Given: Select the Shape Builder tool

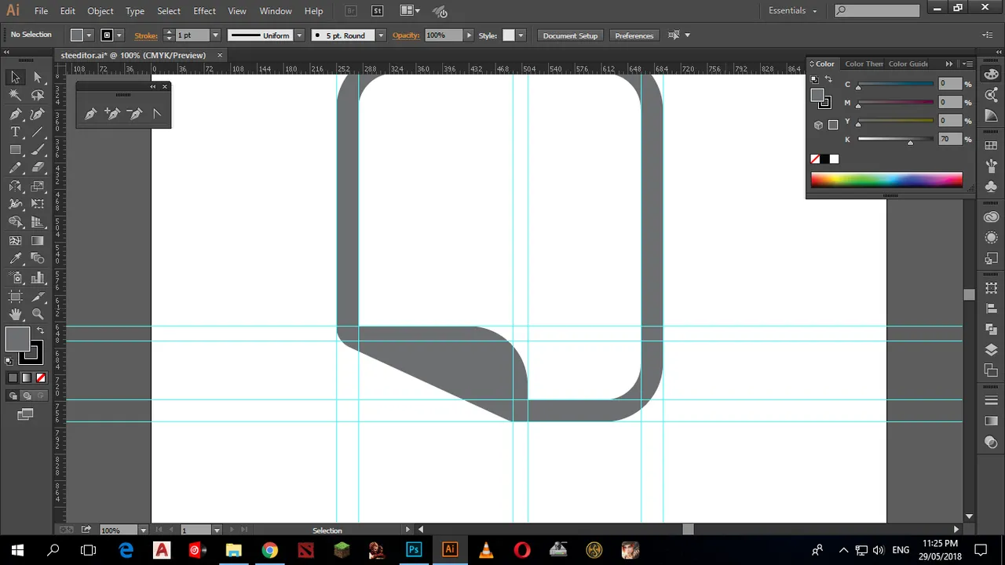Looking at the screenshot, I should coord(15,223).
